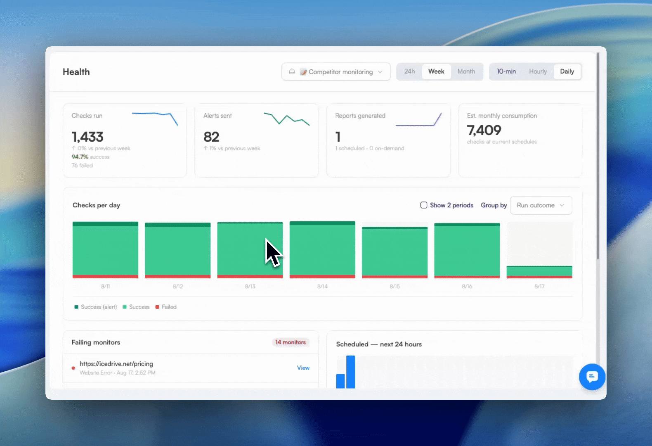
Task: Click the 8/16 bar in chart
Action: [467, 251]
